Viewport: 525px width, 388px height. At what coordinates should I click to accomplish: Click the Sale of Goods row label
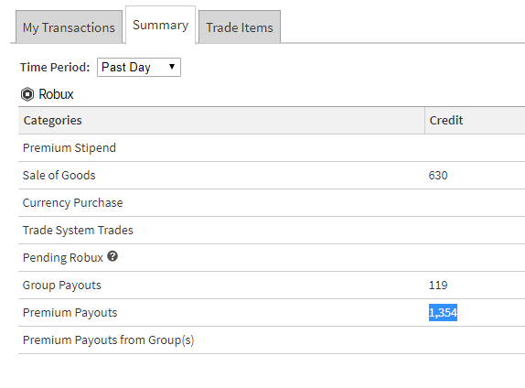coord(59,175)
